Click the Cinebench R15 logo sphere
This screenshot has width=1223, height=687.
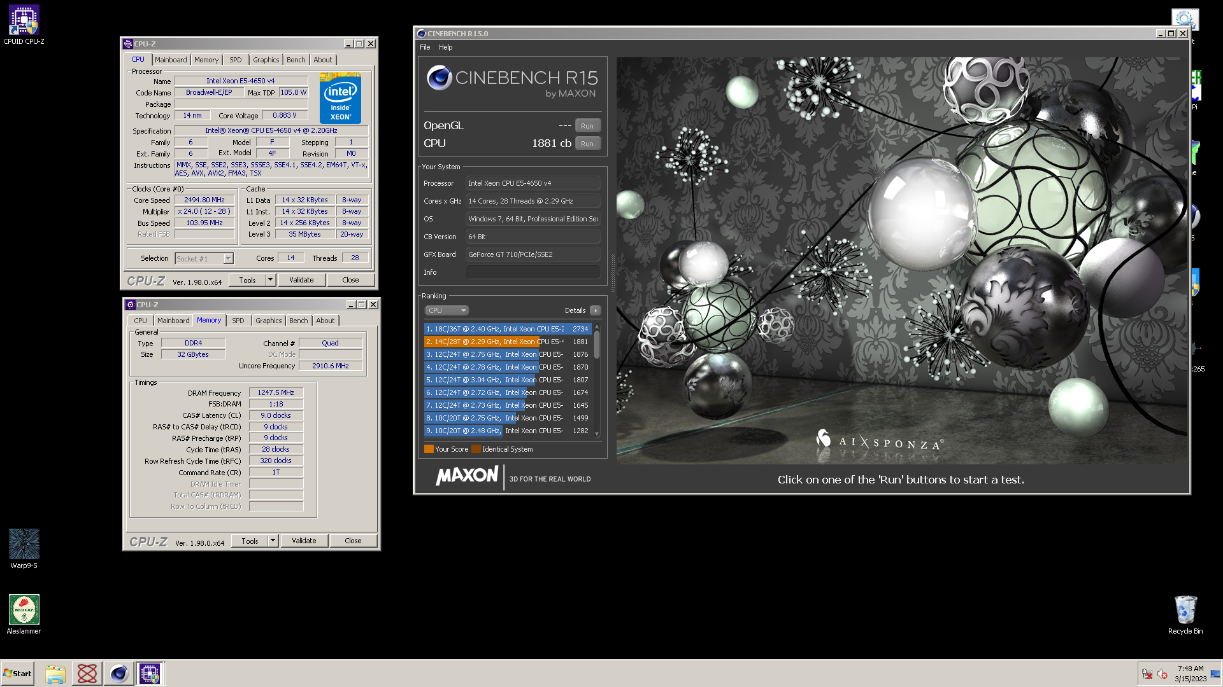440,78
